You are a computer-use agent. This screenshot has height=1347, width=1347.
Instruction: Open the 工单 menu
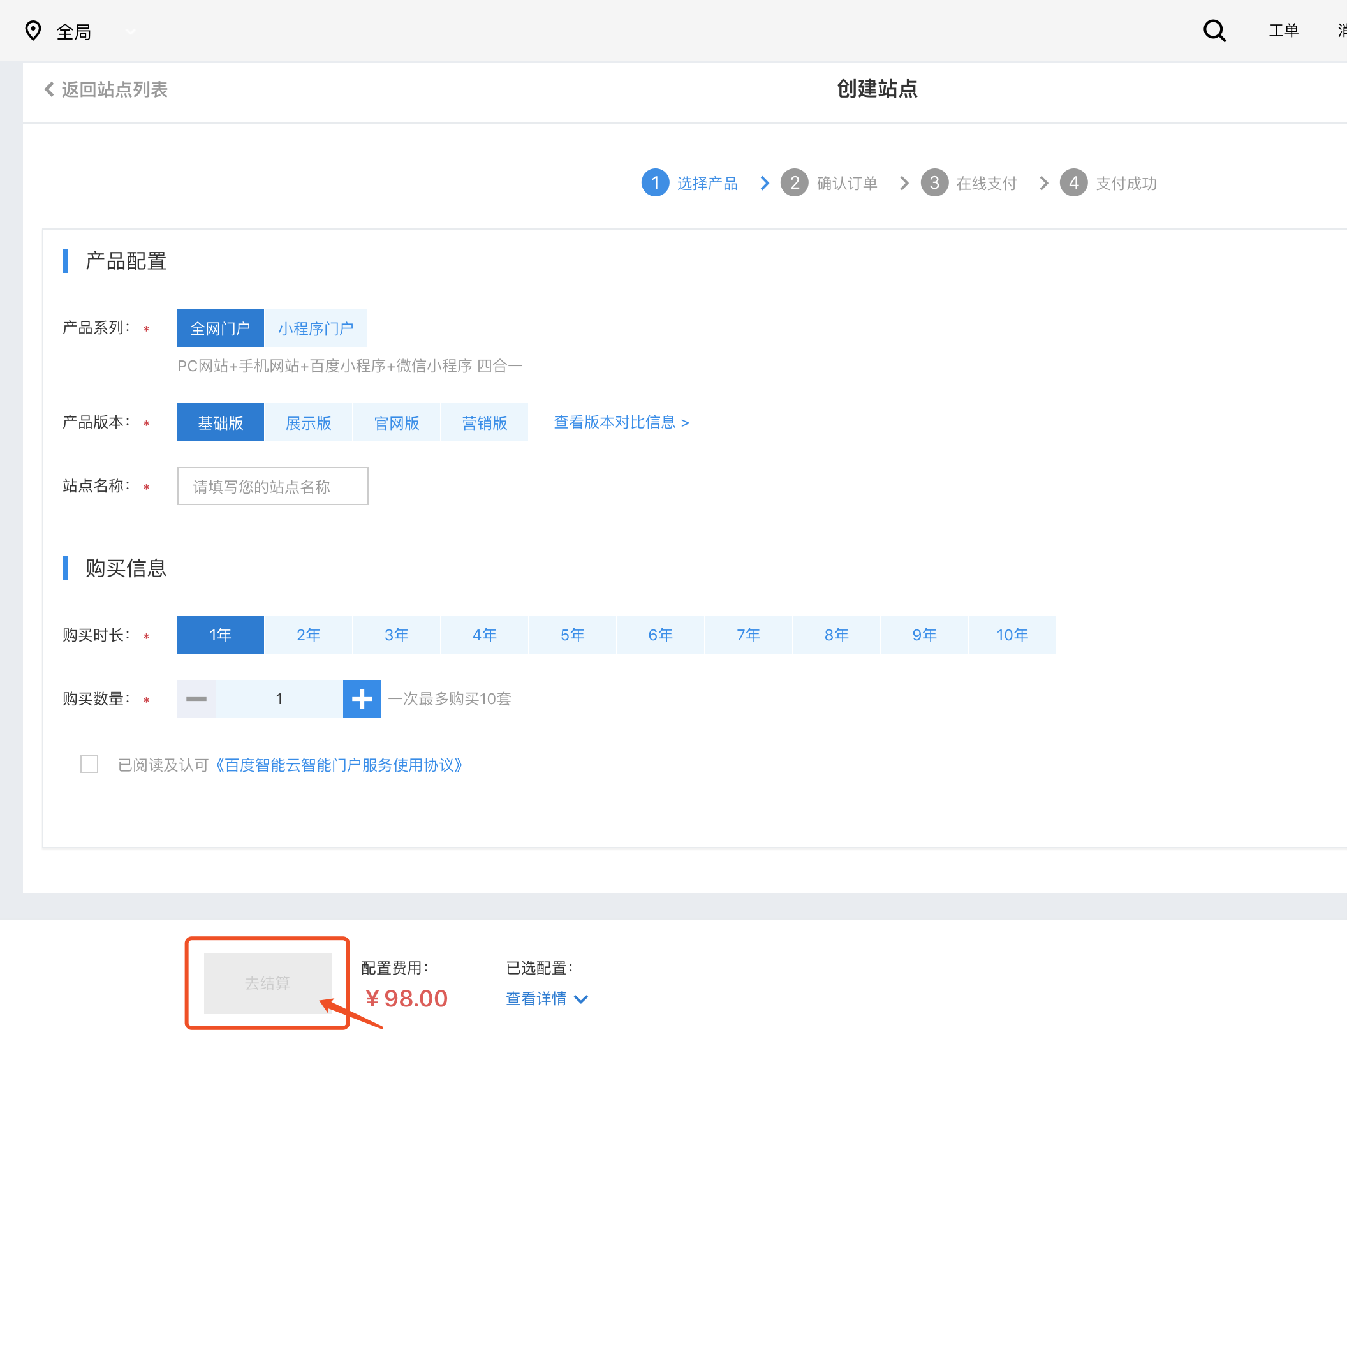click(1283, 31)
